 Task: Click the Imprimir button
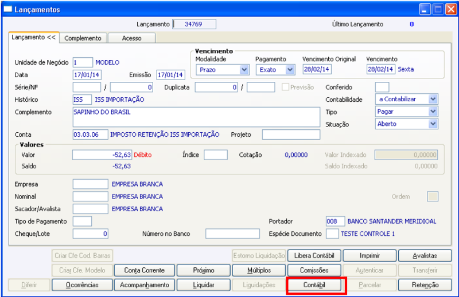coord(369,256)
